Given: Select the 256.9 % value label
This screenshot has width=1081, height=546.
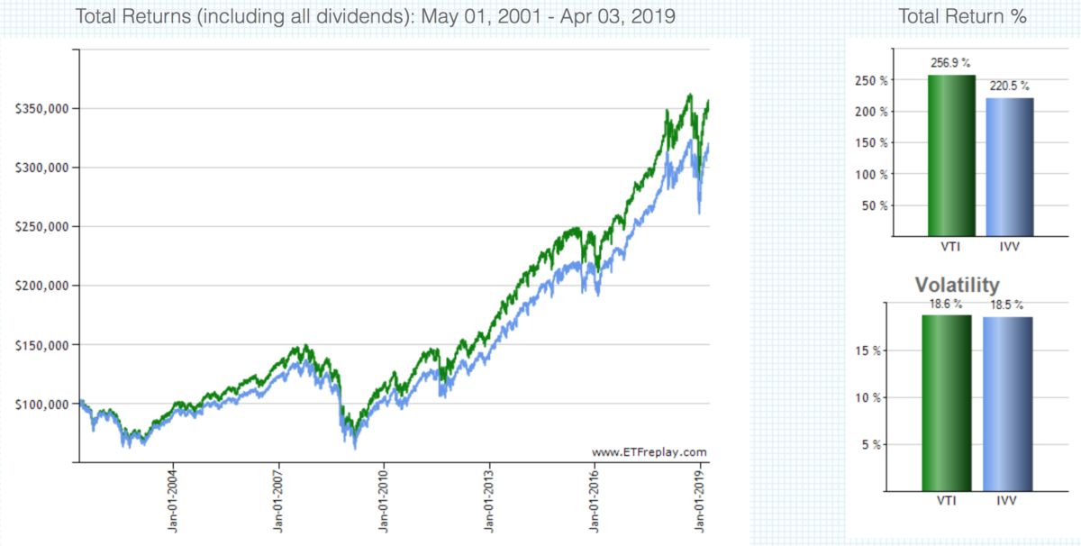Looking at the screenshot, I should [x=951, y=64].
